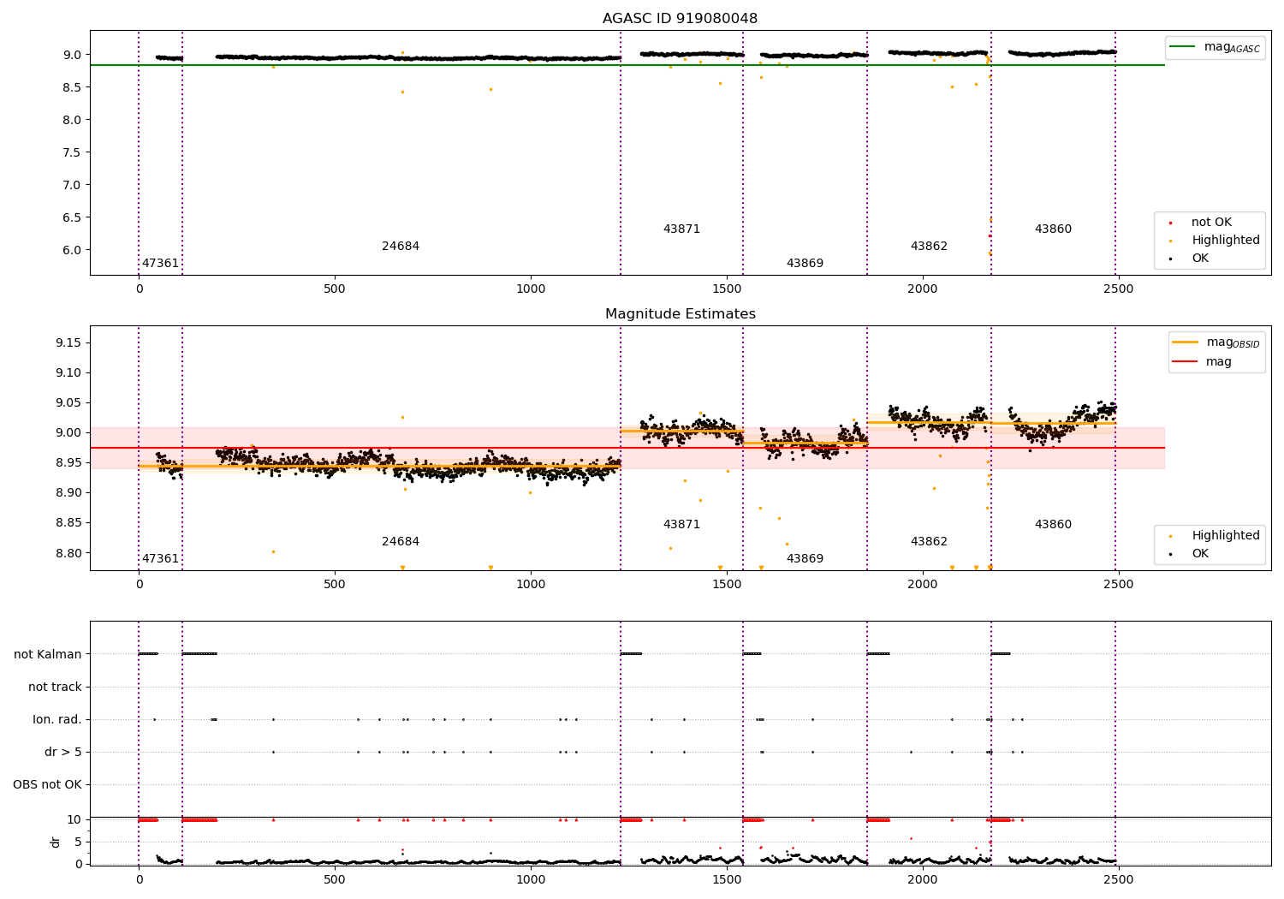1284x899 pixels.
Task: Click OBSID label 43860 in AGASC ID plot
Action: (1053, 229)
